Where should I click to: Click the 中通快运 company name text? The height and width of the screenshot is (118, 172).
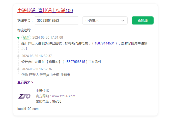click(x=42, y=91)
